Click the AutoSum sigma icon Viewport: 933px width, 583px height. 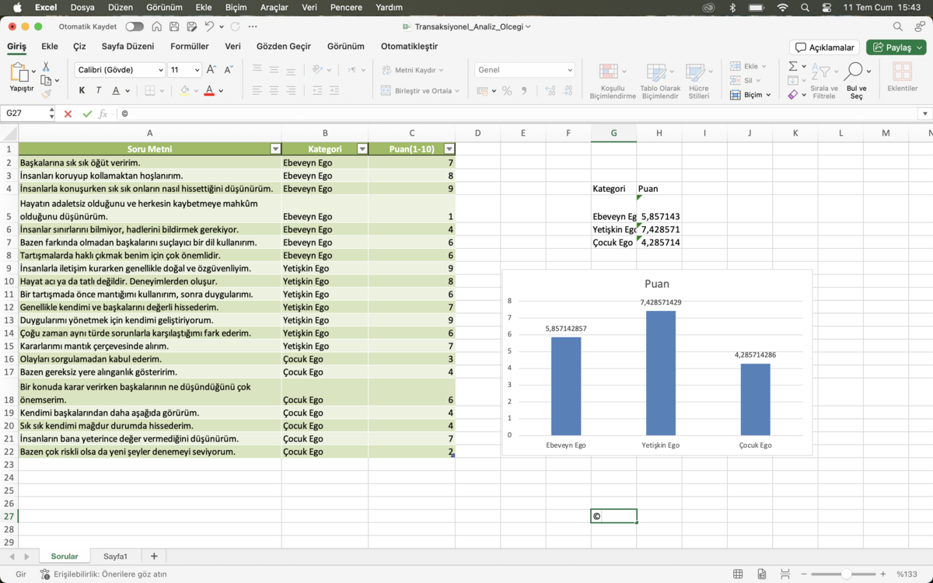(792, 67)
